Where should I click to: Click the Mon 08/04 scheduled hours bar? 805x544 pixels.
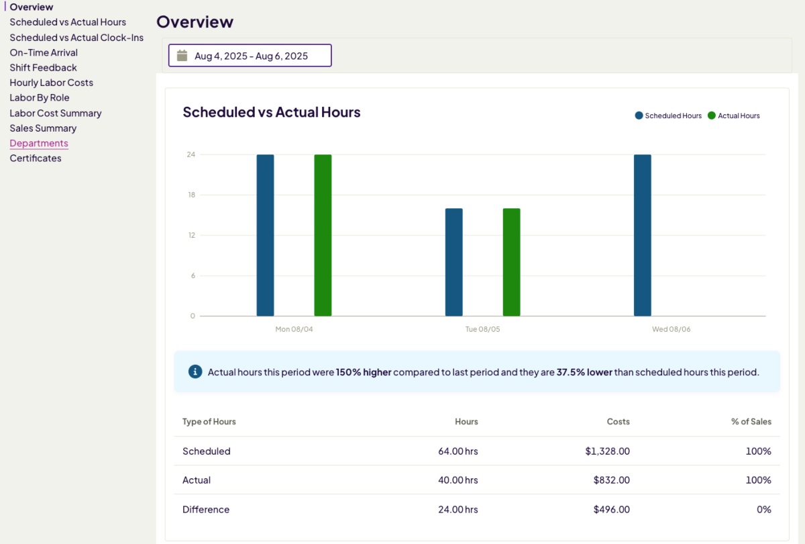[x=266, y=235]
